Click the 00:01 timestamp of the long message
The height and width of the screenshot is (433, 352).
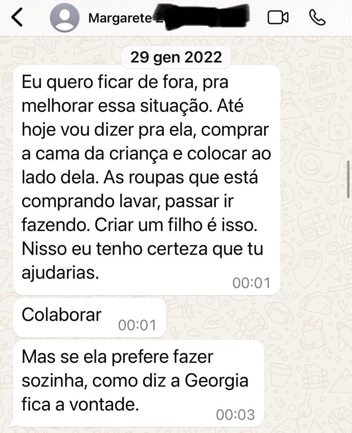point(251,283)
